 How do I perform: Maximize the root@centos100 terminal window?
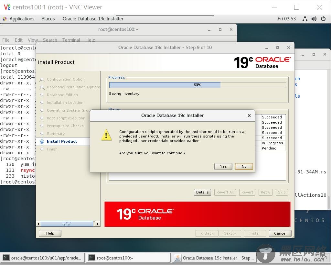pos(220,29)
